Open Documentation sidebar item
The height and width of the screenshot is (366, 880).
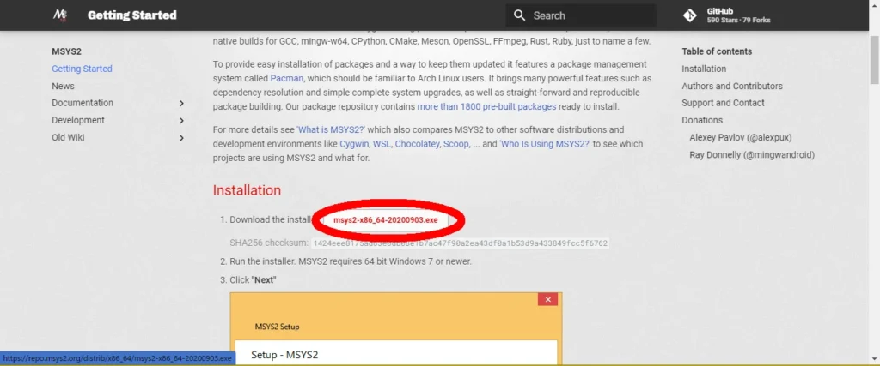coord(82,103)
